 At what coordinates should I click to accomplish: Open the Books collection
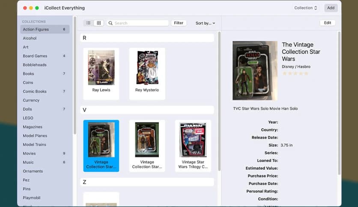45,74
